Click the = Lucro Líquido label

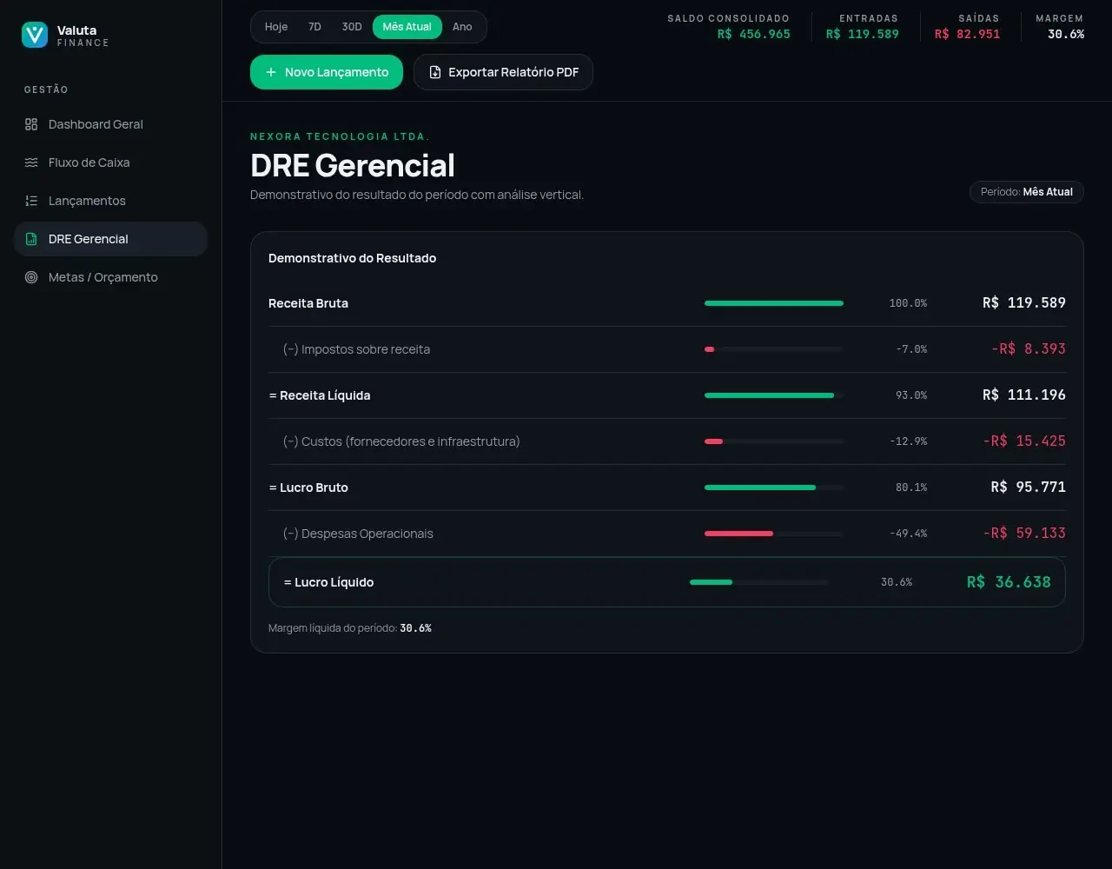pyautogui.click(x=328, y=582)
